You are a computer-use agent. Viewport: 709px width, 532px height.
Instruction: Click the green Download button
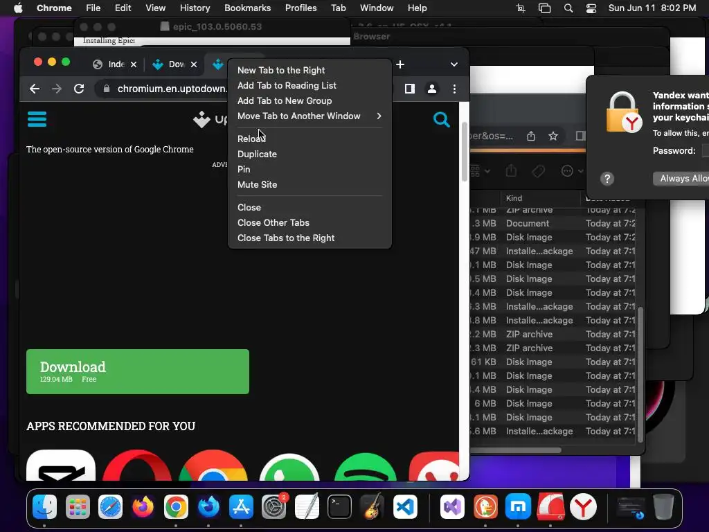pyautogui.click(x=138, y=371)
